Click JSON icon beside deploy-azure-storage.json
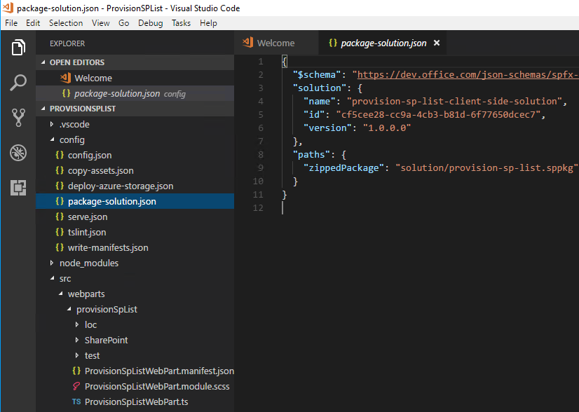 60,186
